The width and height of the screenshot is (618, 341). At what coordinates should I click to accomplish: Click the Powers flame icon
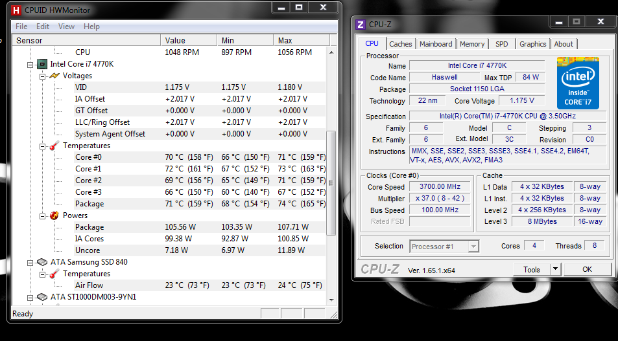(54, 215)
